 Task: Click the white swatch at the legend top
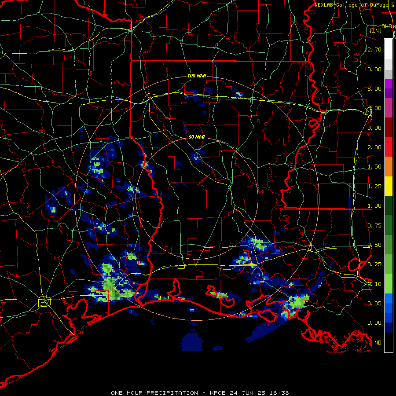coord(389,49)
